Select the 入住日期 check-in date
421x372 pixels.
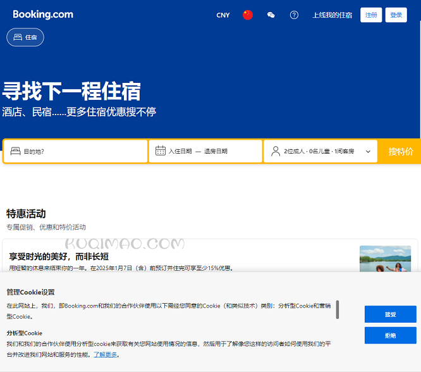coord(180,151)
